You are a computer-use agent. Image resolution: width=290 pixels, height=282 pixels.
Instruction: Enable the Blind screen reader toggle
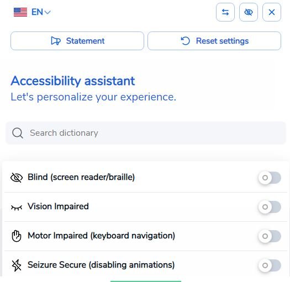(270, 178)
